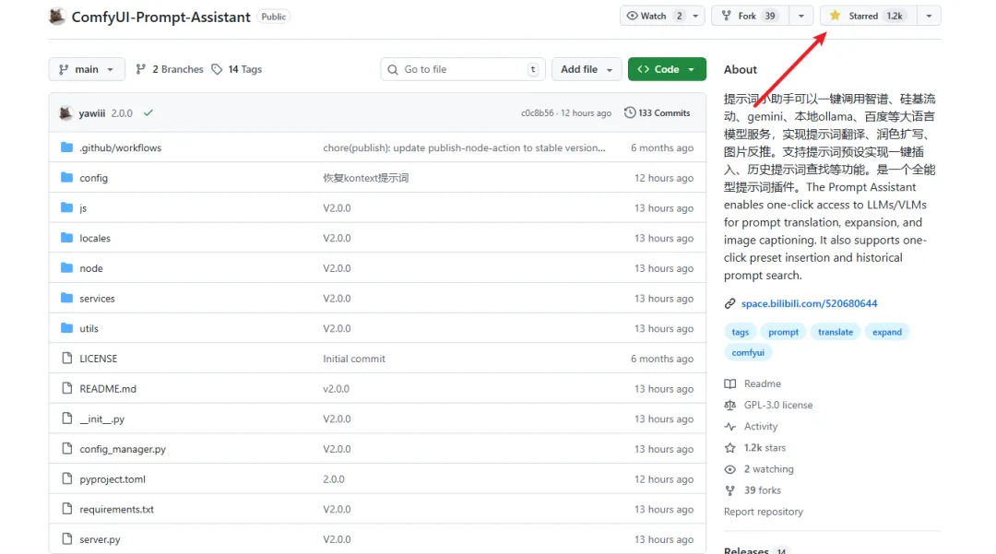Viewport: 996px width, 554px height.
Task: Click the repository owner avatar beside the title
Action: pos(57,17)
